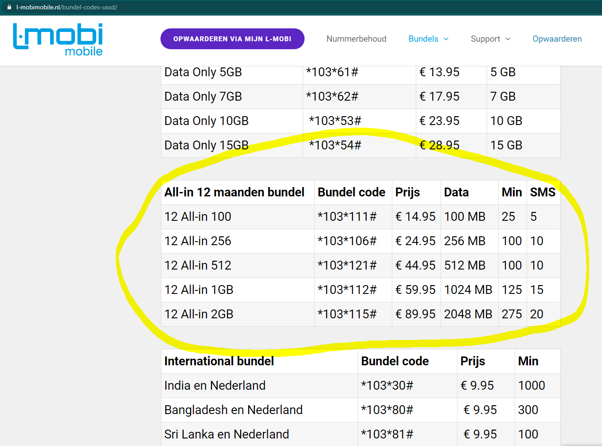Select price € 17.95

(x=439, y=97)
